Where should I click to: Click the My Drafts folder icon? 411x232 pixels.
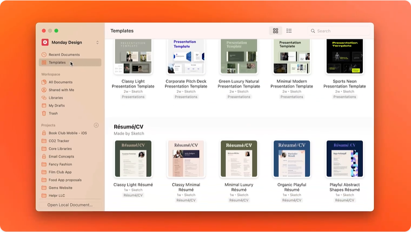tap(44, 105)
